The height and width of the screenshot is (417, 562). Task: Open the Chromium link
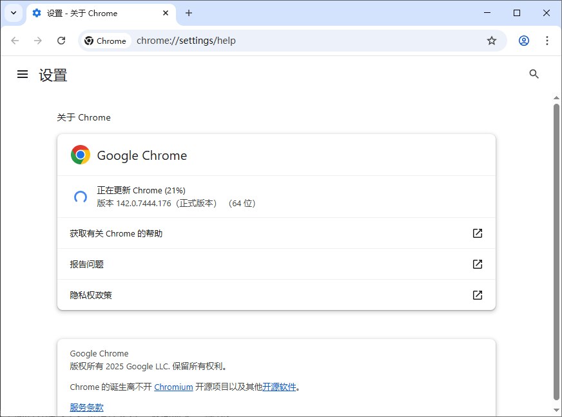pos(173,387)
